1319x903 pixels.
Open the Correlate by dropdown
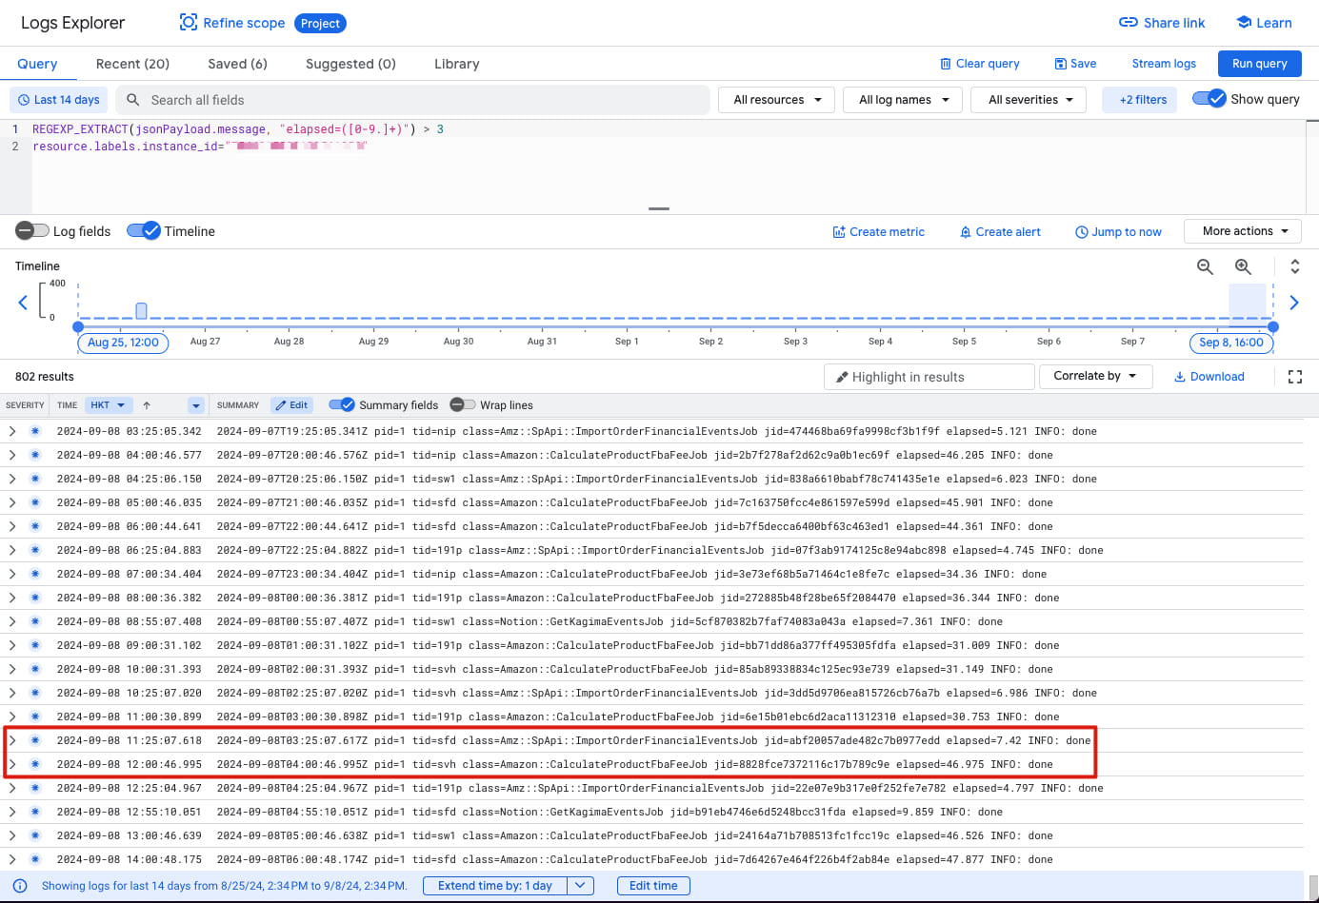click(x=1095, y=376)
